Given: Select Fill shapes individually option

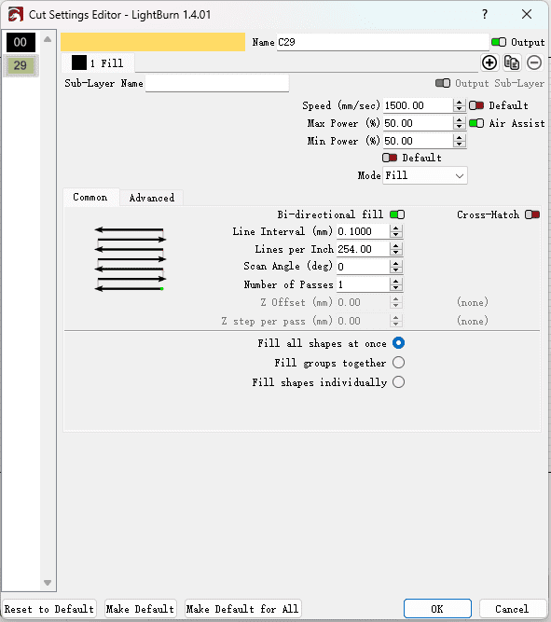Looking at the screenshot, I should pos(399,382).
